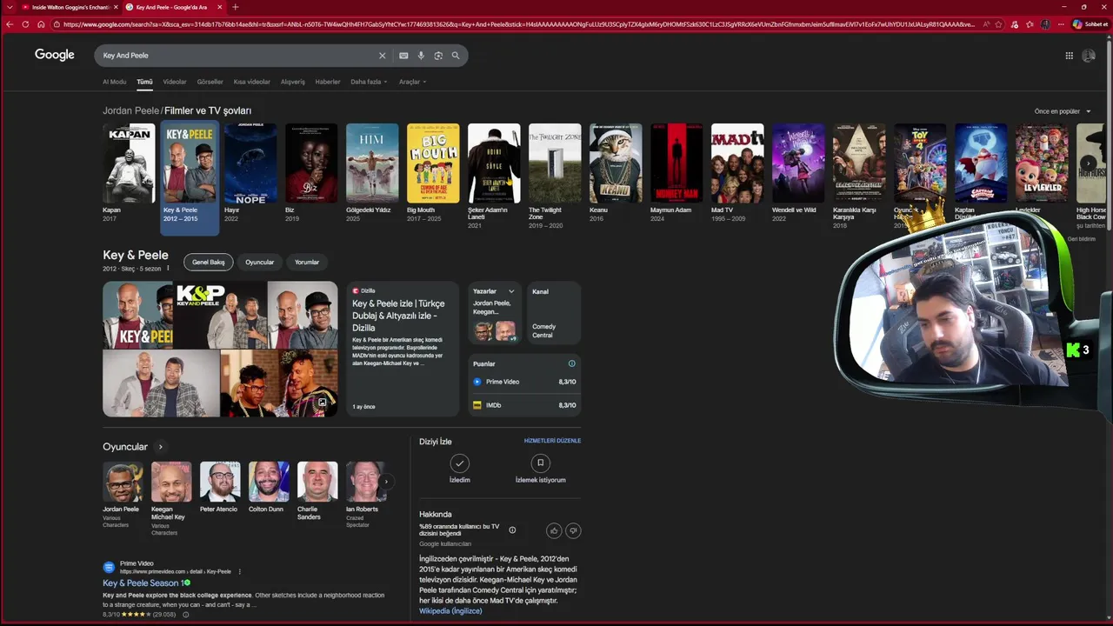Switch to the Haberler tab
1113x626 pixels.
coord(328,82)
